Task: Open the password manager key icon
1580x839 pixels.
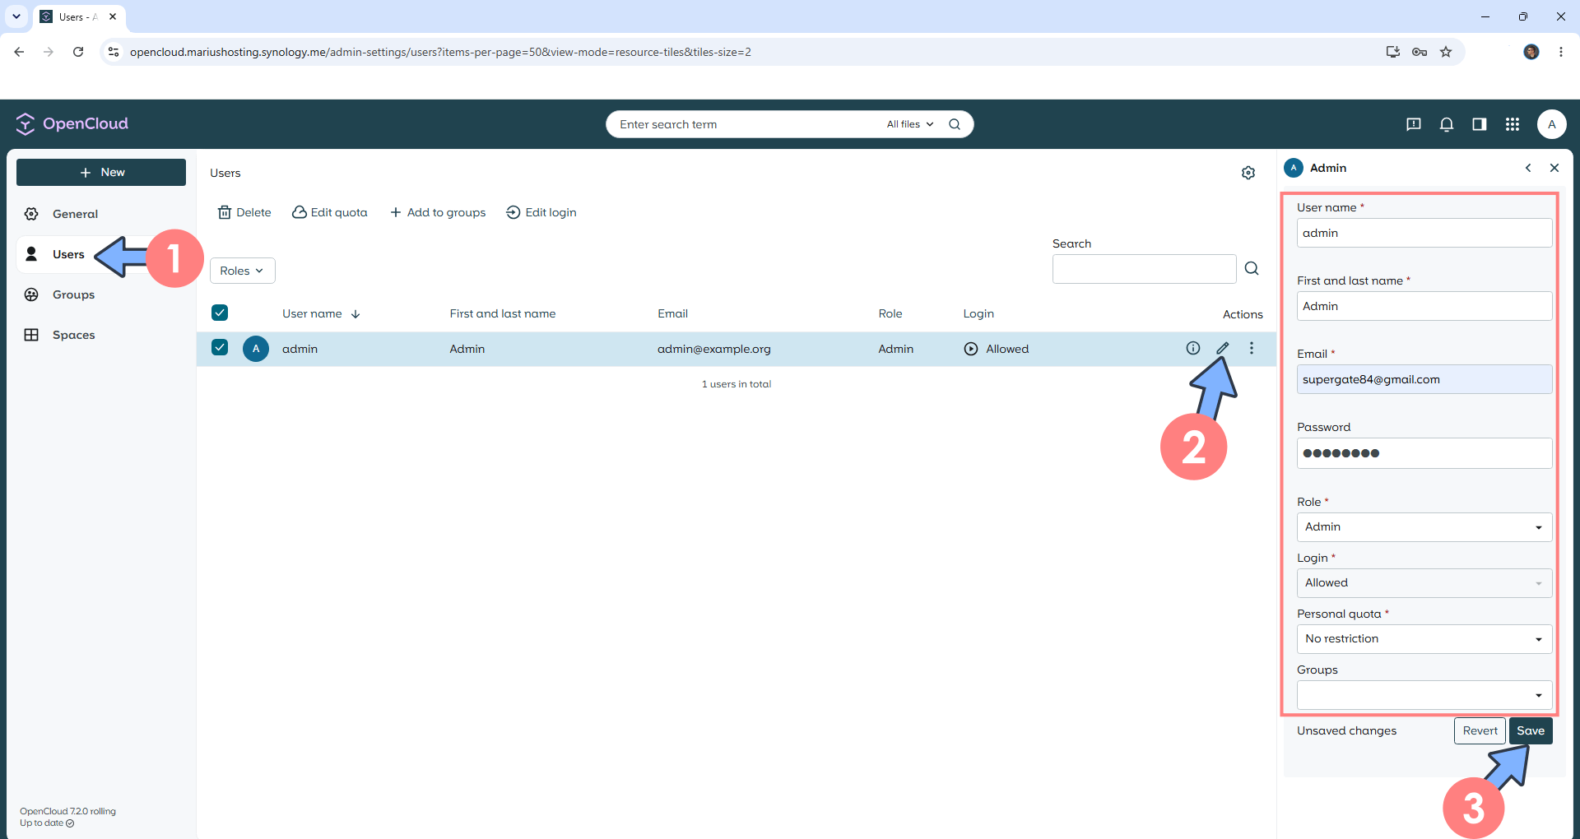Action: 1420,52
